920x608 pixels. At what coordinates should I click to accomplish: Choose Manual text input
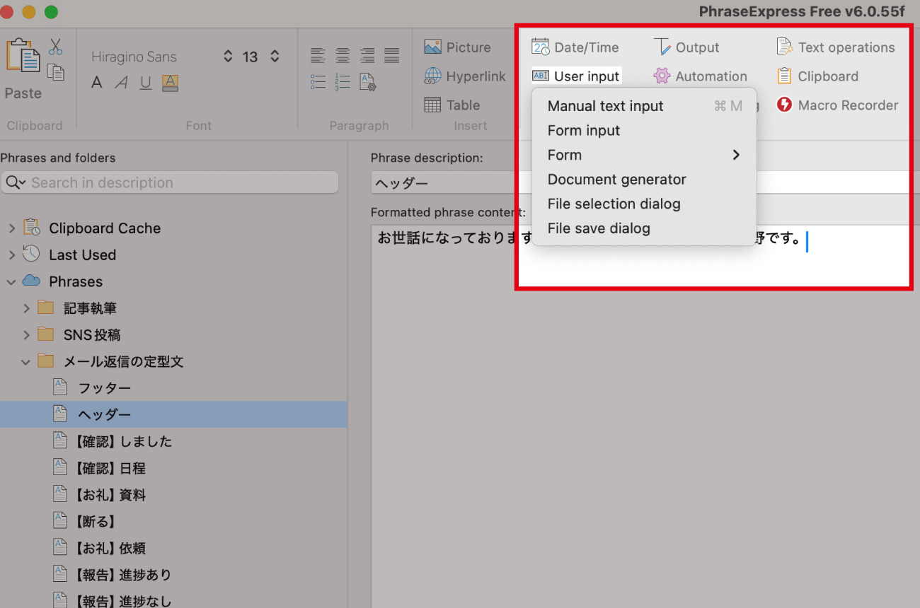pyautogui.click(x=644, y=106)
